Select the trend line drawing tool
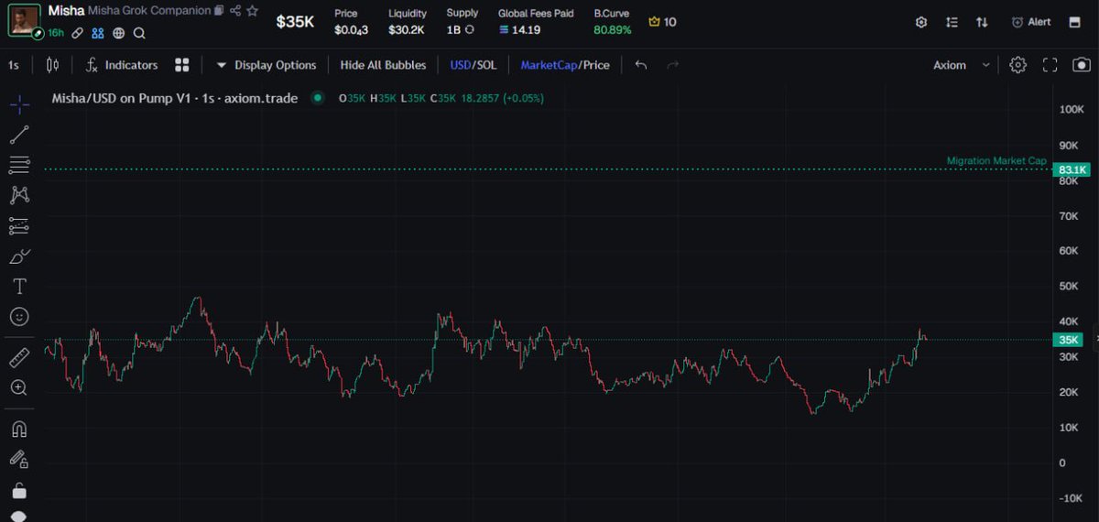Screen dimensions: 1099x522 [x=19, y=135]
